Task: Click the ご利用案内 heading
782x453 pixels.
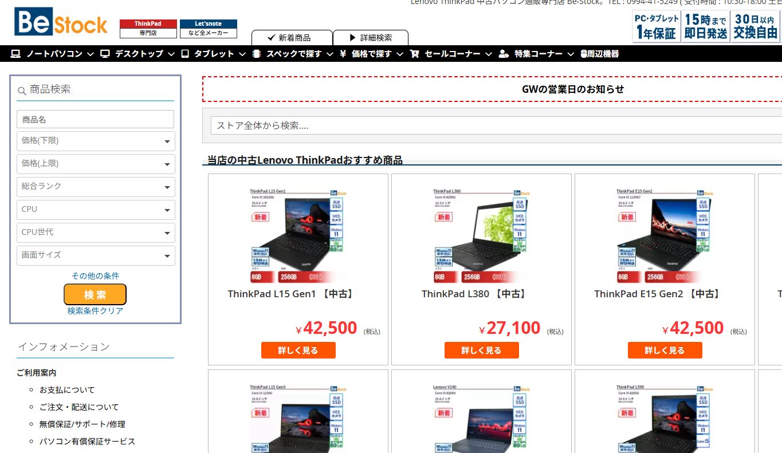Action: pyautogui.click(x=37, y=373)
